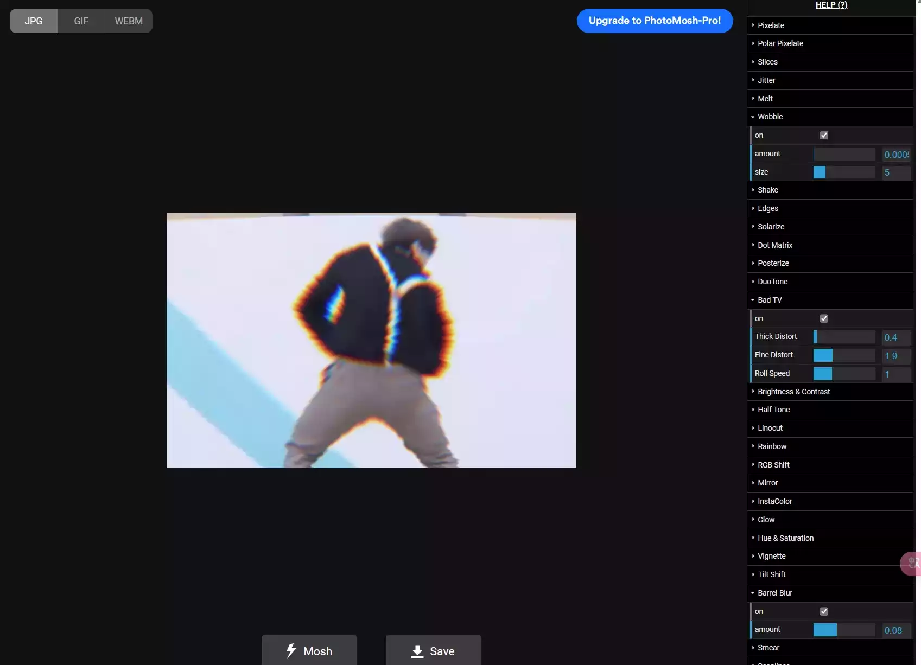The width and height of the screenshot is (921, 665).
Task: Open the HELP (?) link
Action: (831, 5)
